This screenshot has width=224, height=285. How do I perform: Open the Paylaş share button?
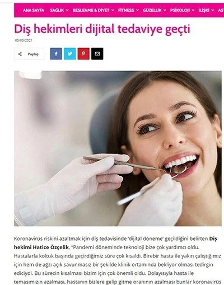click(29, 54)
